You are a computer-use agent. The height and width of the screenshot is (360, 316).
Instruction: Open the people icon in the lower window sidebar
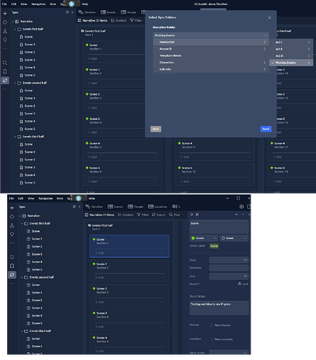(12, 225)
